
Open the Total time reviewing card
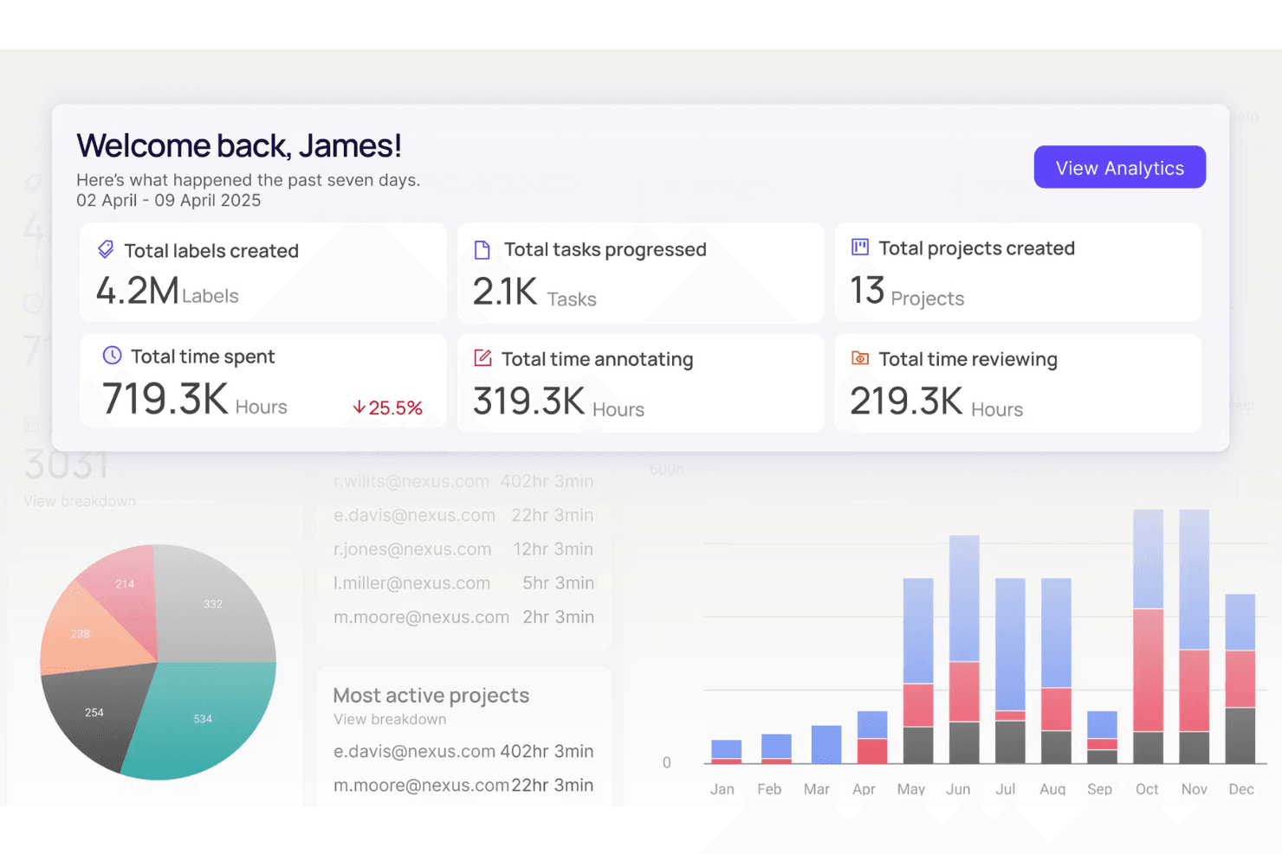click(x=1018, y=383)
